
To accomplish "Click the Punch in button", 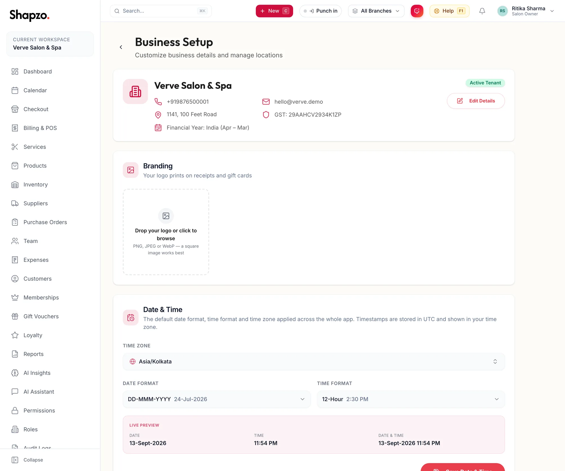I will tap(320, 11).
